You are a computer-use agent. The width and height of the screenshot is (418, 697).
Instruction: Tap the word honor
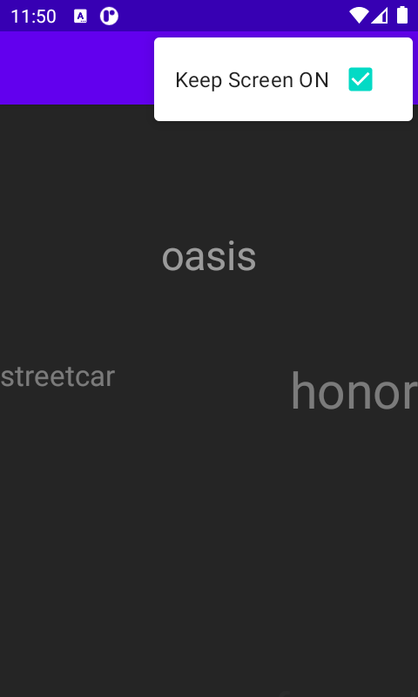click(x=354, y=390)
